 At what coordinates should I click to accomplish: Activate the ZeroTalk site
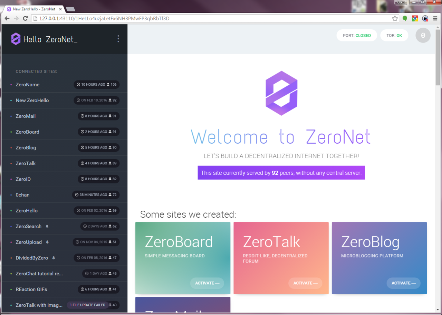[x=305, y=283]
